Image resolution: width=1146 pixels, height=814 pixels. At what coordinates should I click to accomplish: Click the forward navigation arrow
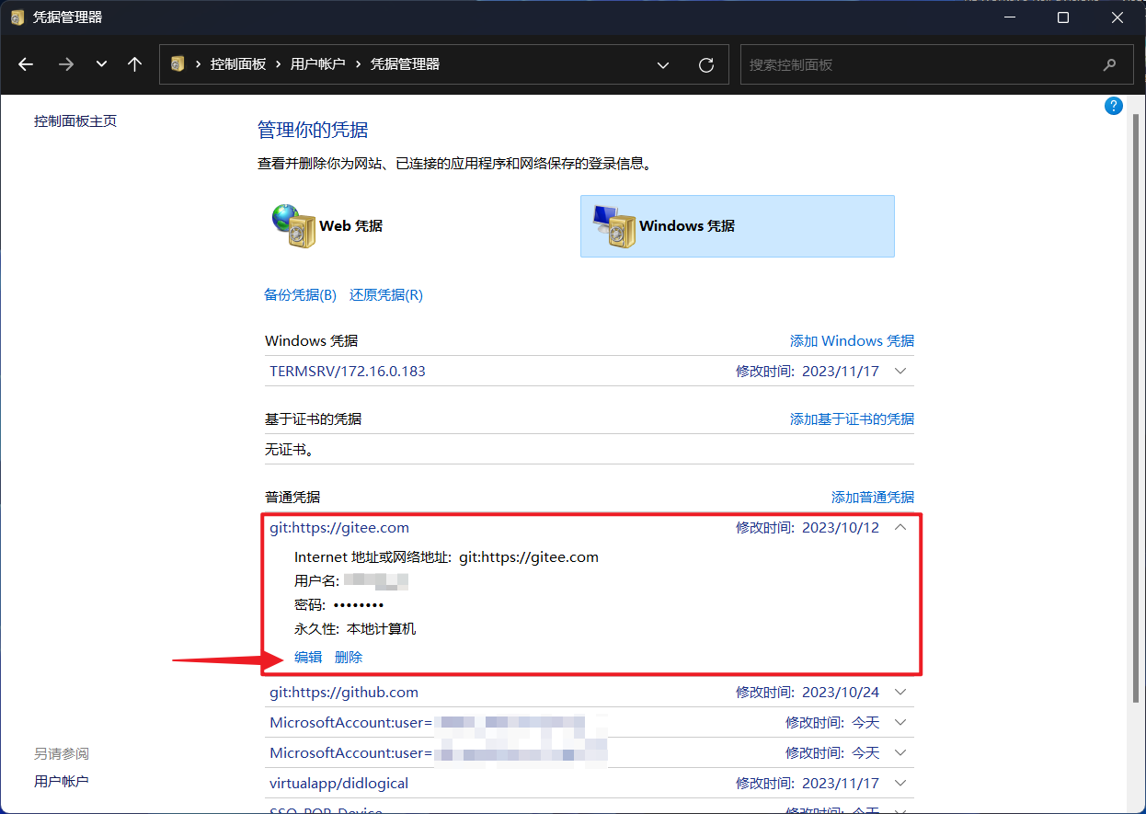[66, 64]
